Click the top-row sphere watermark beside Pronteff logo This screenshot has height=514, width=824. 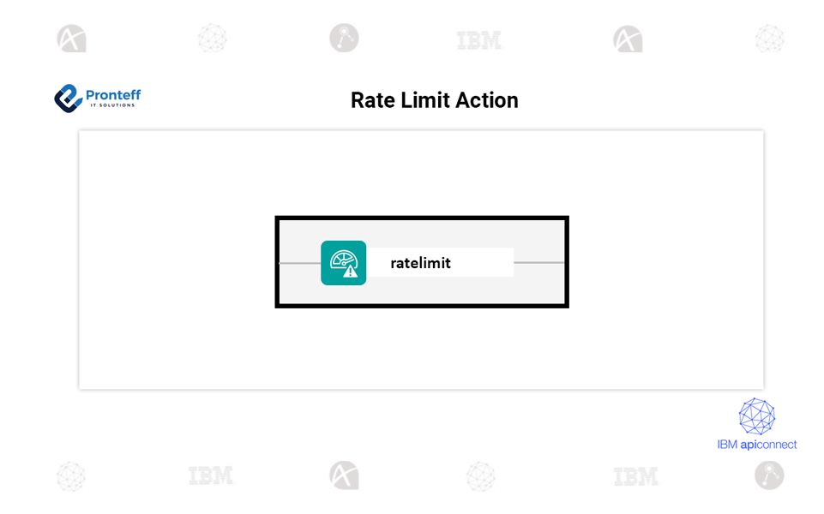click(x=212, y=39)
